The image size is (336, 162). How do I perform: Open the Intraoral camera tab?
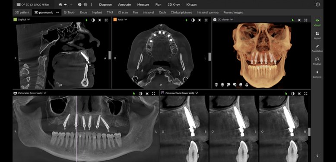point(208,13)
